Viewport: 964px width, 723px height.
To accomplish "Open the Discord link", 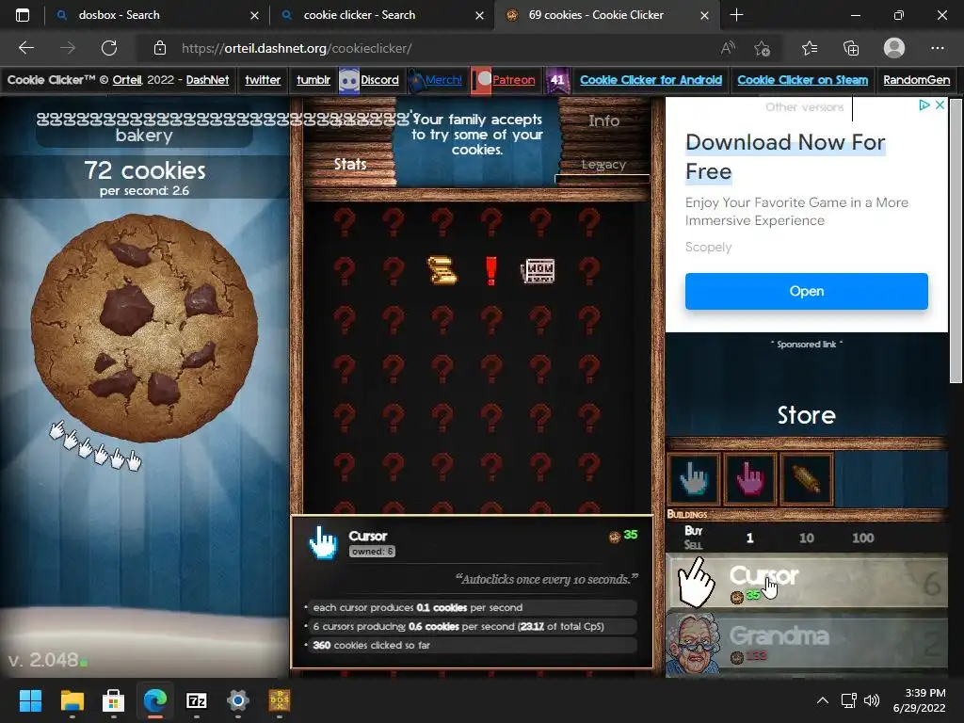I will [379, 80].
